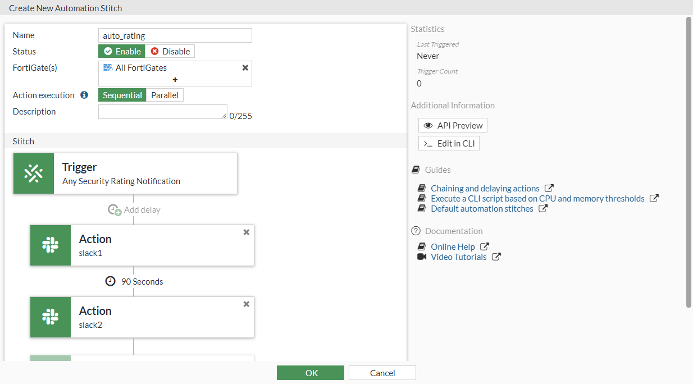Image resolution: width=693 pixels, height=384 pixels.
Task: Click the Action execution info icon
Action: [x=84, y=95]
